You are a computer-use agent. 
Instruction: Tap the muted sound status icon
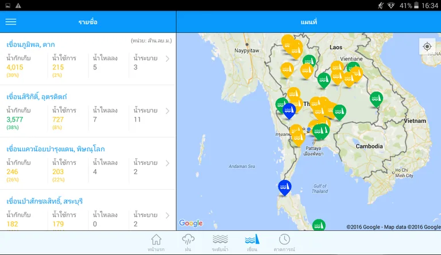[x=381, y=6]
